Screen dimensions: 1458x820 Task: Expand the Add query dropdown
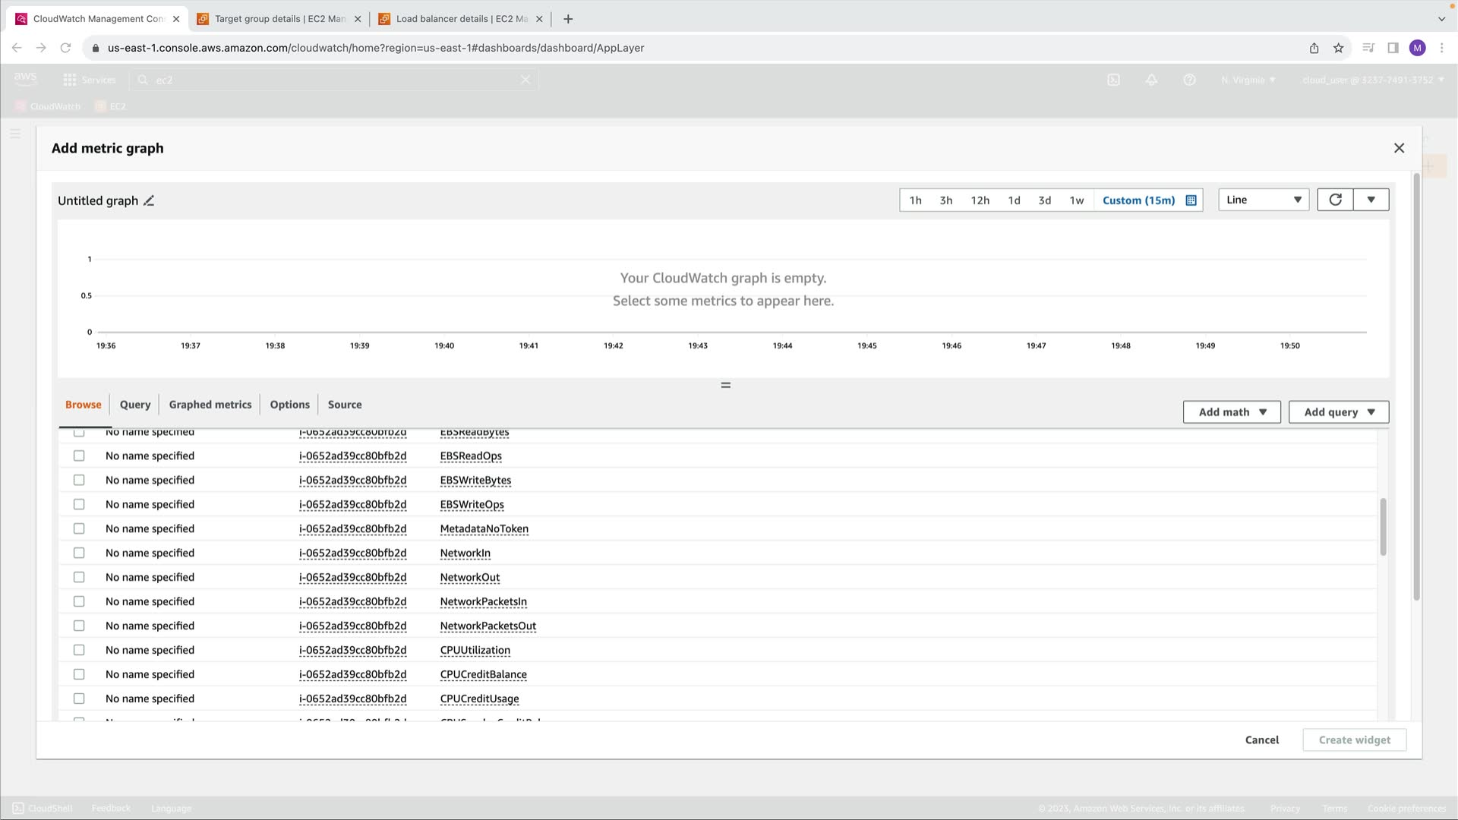click(1338, 412)
